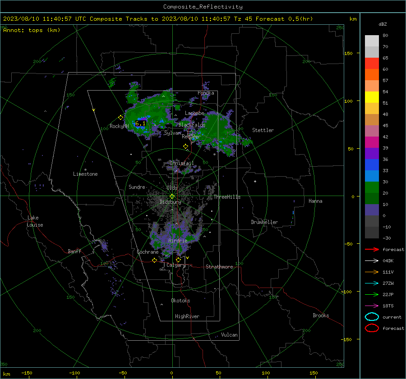Click the -150 tick on the bottom axis
Image resolution: width=406 pixels, height=379 pixels.
click(27, 373)
